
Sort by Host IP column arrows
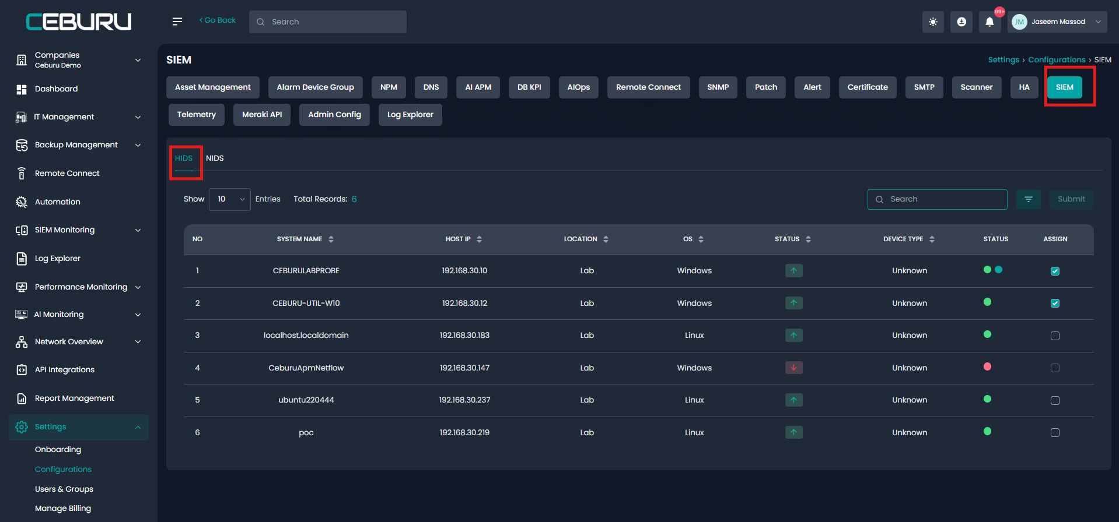coord(479,239)
